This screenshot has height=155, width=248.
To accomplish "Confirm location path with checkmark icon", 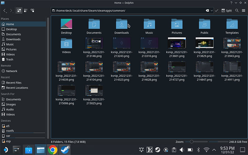I will click(216, 11).
